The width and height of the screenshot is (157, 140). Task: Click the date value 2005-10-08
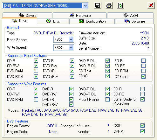pyautogui.click(x=140, y=43)
